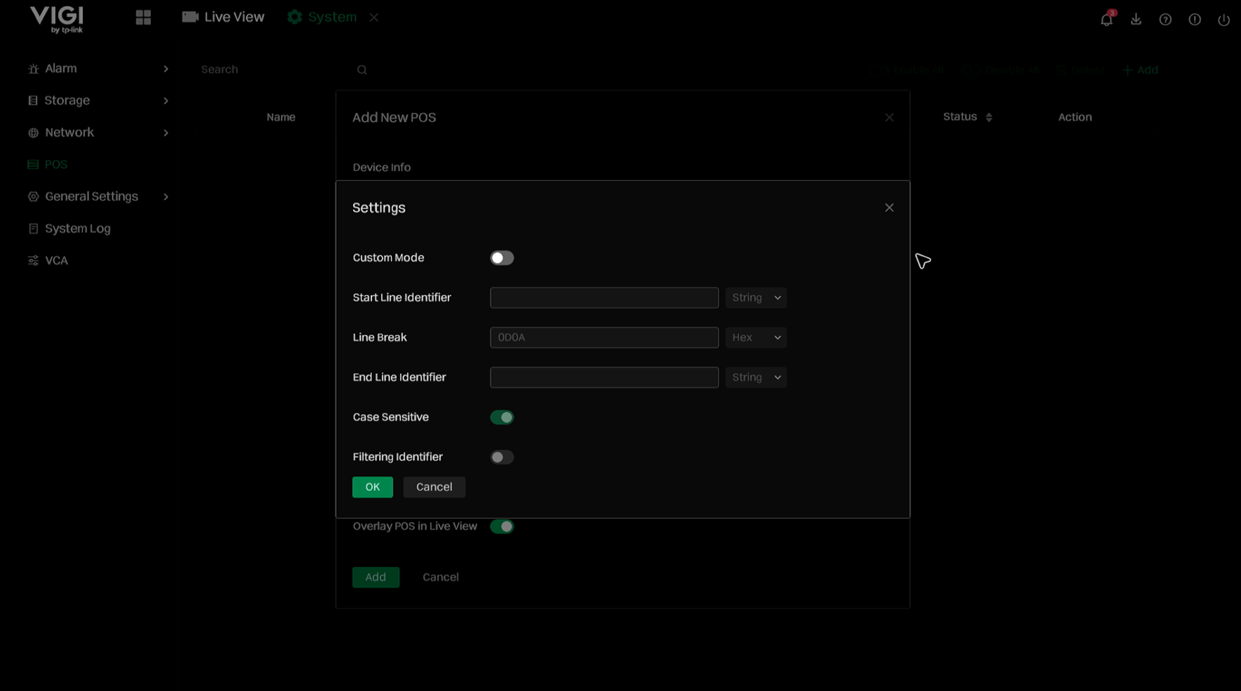1241x691 pixels.
Task: Close the Settings dialog with X
Action: [889, 207]
